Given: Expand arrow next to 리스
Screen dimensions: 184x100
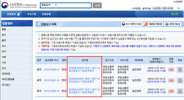Looking at the screenshot, I should pos(30,46).
